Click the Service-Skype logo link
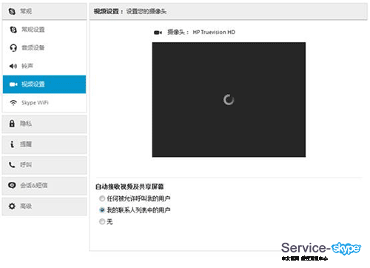370x268 pixels. pos(321,251)
